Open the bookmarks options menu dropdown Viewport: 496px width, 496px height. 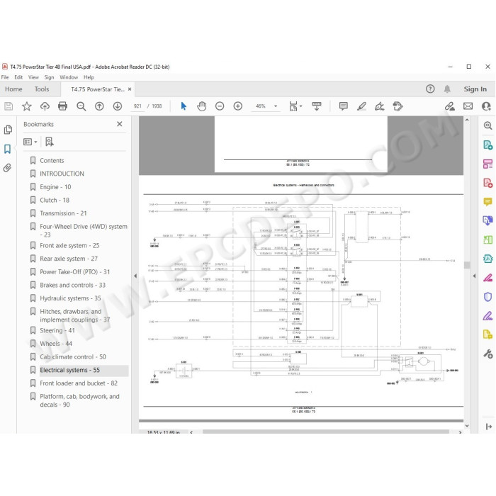pos(30,142)
